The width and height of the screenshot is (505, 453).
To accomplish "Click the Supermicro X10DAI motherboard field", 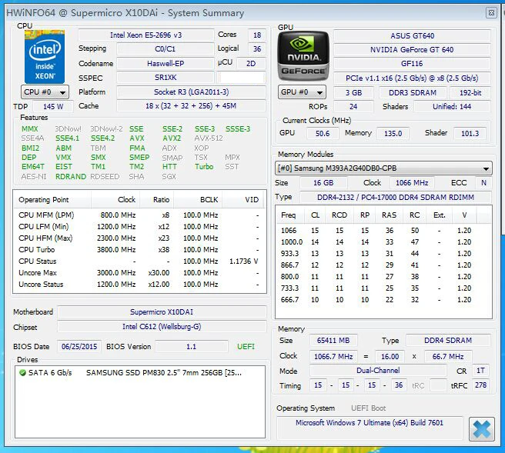I will coord(162,312).
